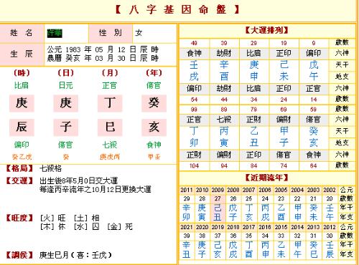Select green 偏印 under the 辰 branch
The height and width of the screenshot is (265, 359).
click(22, 145)
